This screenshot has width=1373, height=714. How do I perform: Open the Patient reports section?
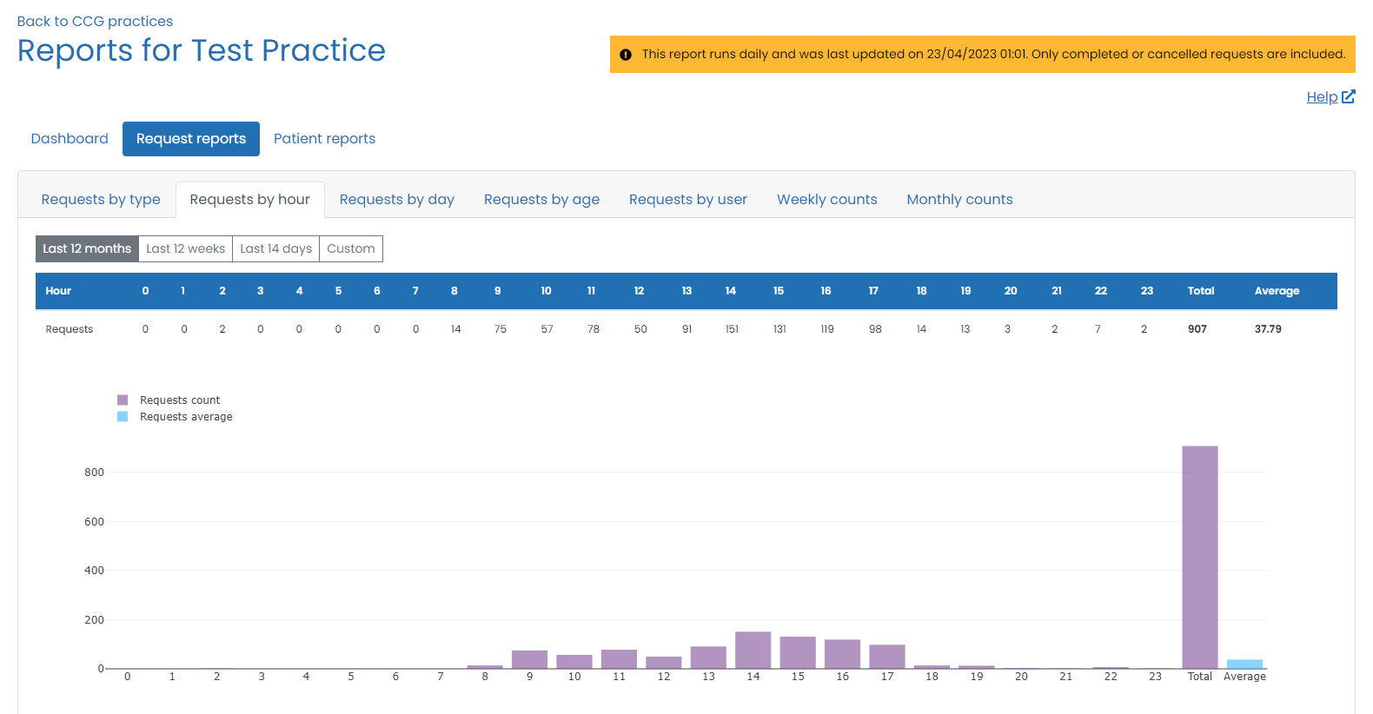coord(324,139)
